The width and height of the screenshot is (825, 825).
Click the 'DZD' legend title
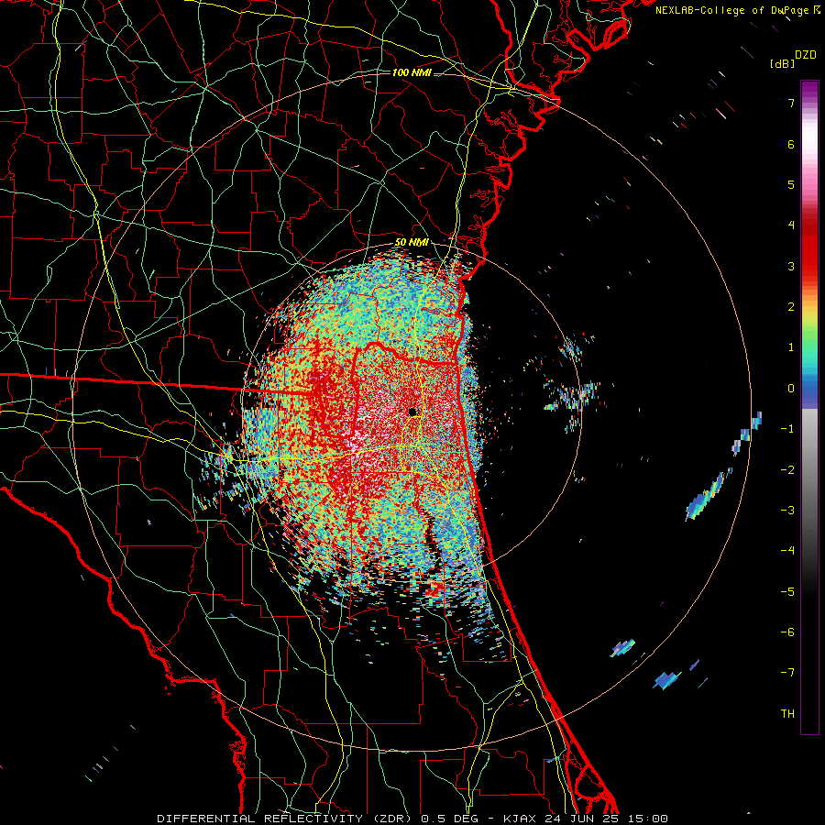coord(806,55)
